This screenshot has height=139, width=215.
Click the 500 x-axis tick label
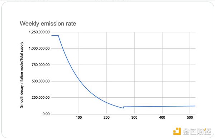(190, 118)
